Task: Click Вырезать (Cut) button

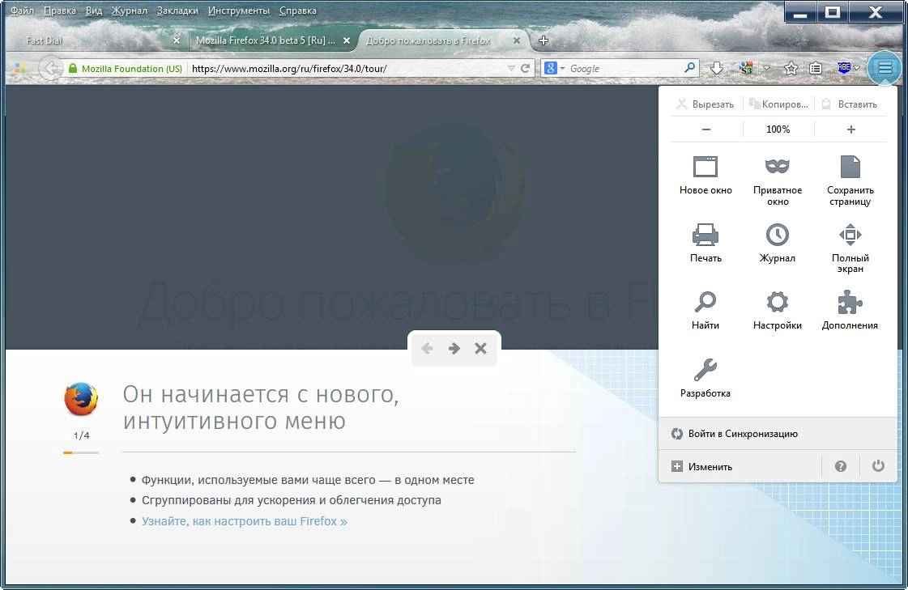Action: click(x=706, y=104)
